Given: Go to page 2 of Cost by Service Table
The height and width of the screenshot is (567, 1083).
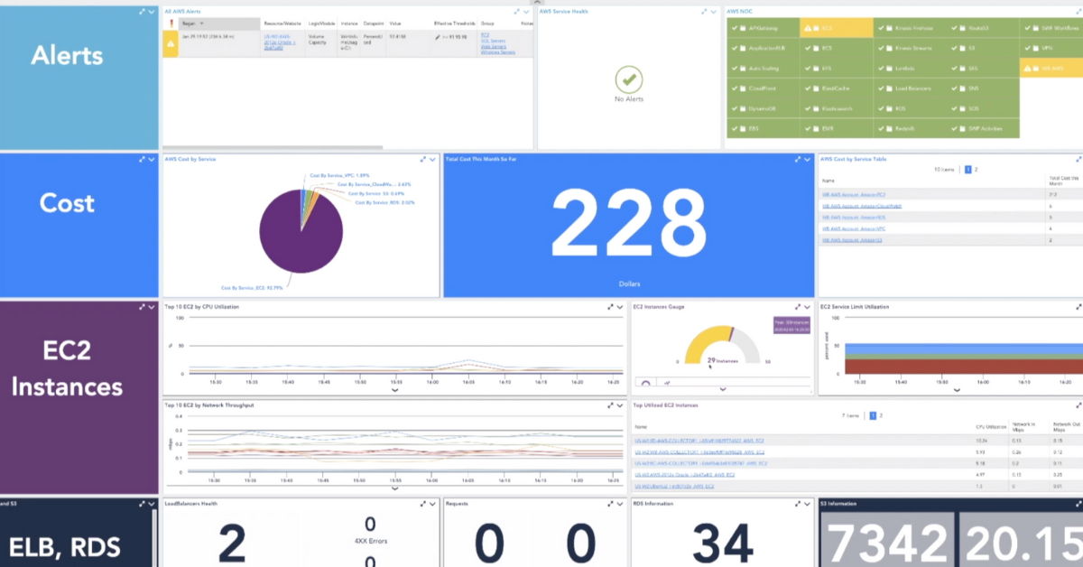Looking at the screenshot, I should (x=976, y=170).
